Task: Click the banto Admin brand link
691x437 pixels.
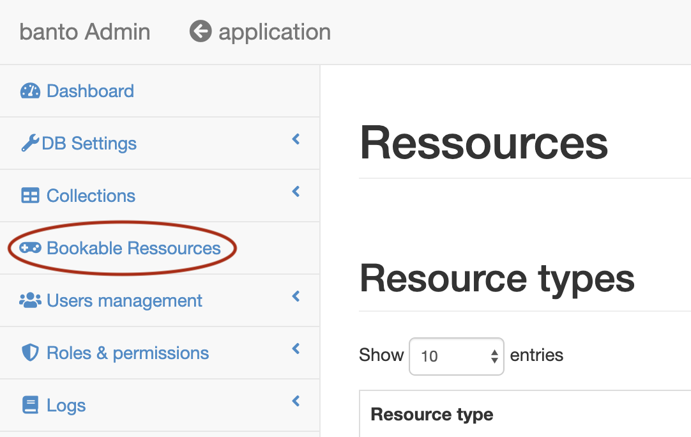Action: coord(84,31)
